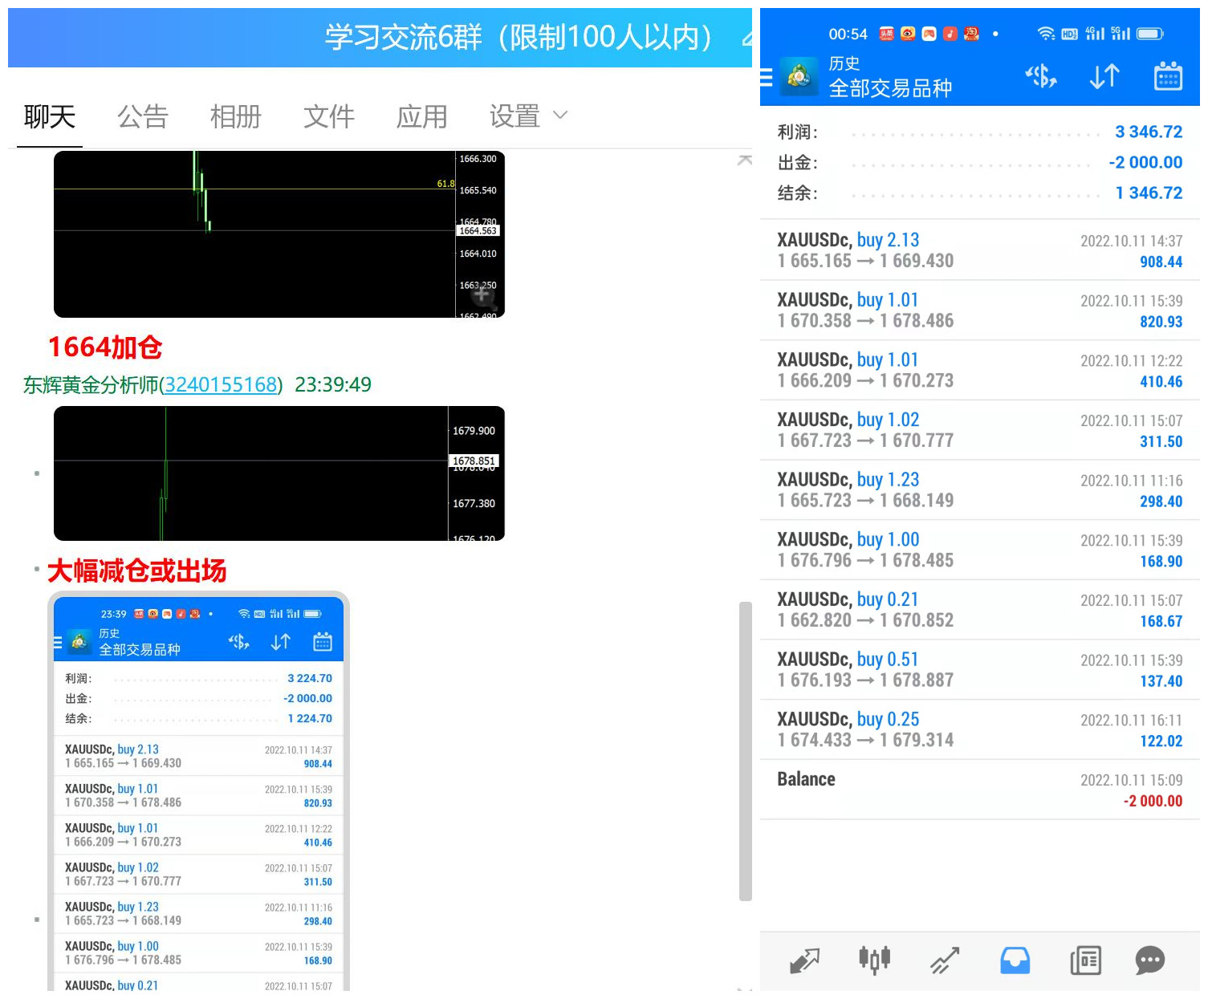Open the 文件 tab
This screenshot has width=1208, height=999.
(x=329, y=117)
